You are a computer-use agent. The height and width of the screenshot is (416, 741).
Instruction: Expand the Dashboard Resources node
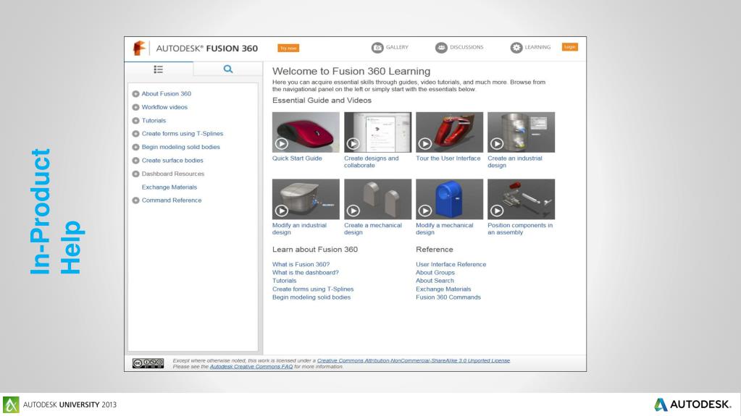135,174
